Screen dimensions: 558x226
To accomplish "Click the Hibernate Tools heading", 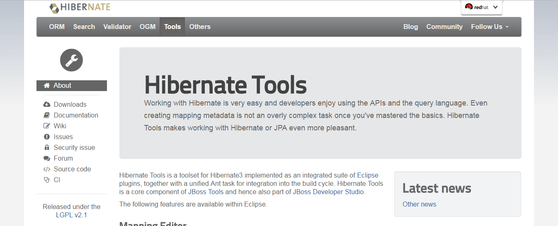I will tap(226, 85).
